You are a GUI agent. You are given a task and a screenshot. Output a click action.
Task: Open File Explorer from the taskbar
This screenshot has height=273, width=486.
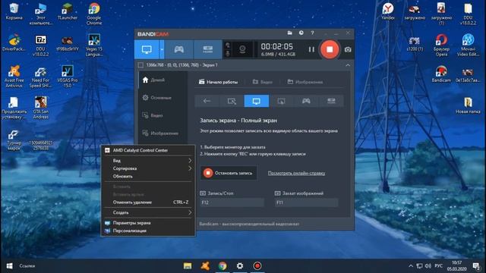tap(188, 266)
